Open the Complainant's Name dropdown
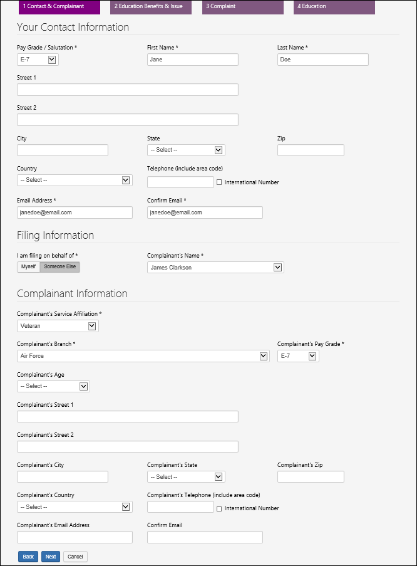Viewport: 417px width, 566px height. (x=215, y=268)
